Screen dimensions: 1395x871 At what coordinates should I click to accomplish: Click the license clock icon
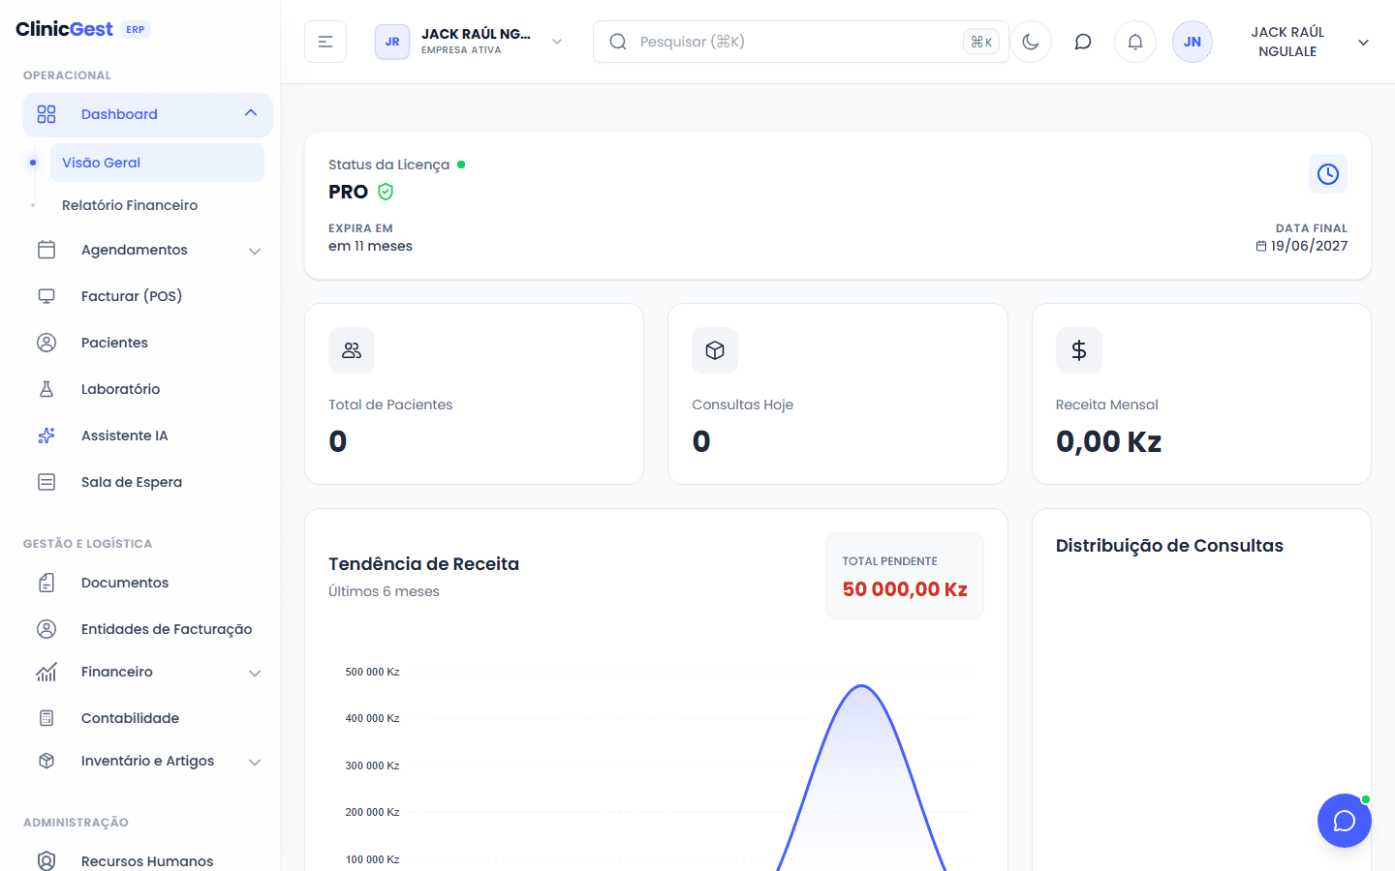1328,174
